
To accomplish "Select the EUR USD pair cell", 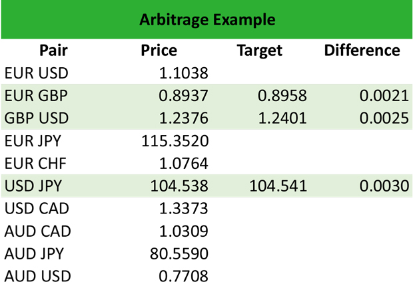I will tap(37, 73).
